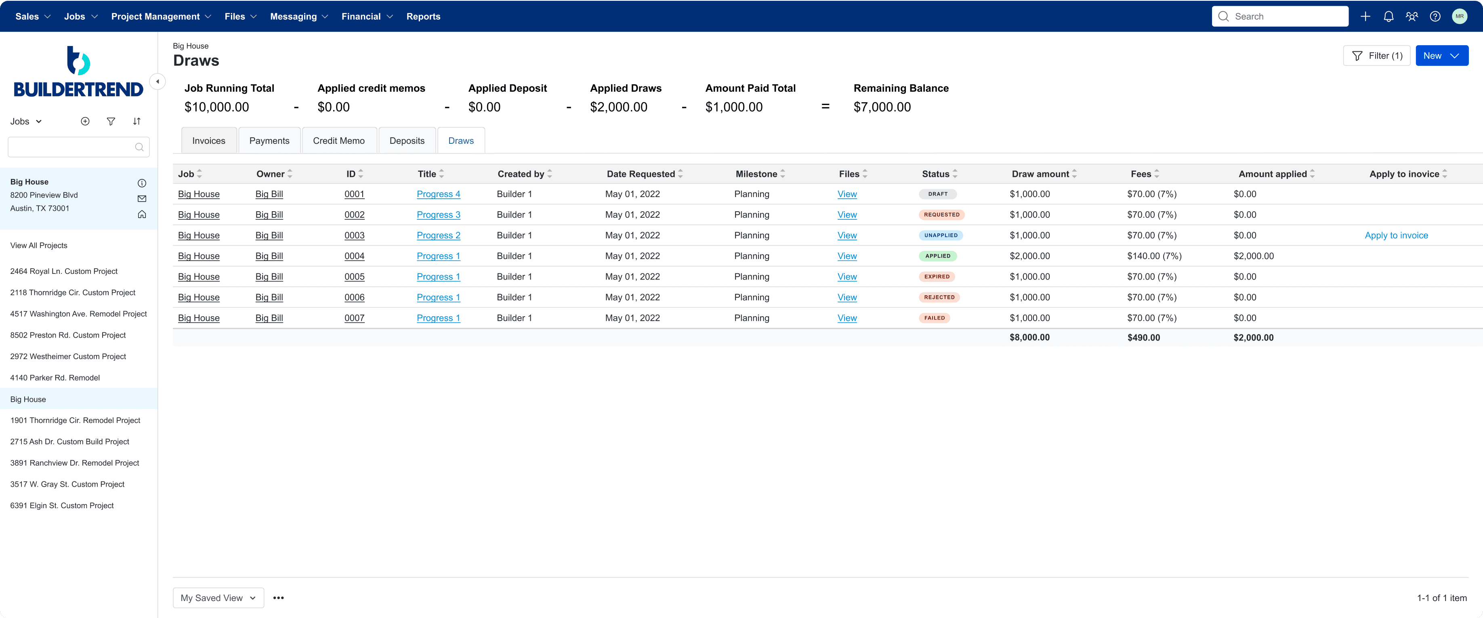This screenshot has height=618, width=1483.
Task: Open Big House job info icon
Action: point(142,183)
